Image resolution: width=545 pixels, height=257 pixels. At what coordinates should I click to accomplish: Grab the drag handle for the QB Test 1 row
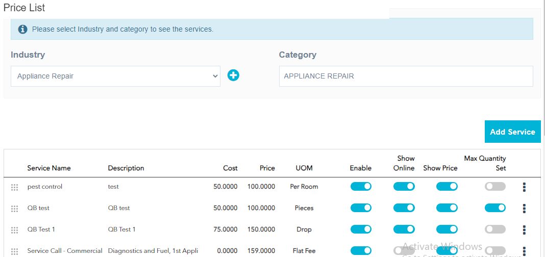point(14,230)
